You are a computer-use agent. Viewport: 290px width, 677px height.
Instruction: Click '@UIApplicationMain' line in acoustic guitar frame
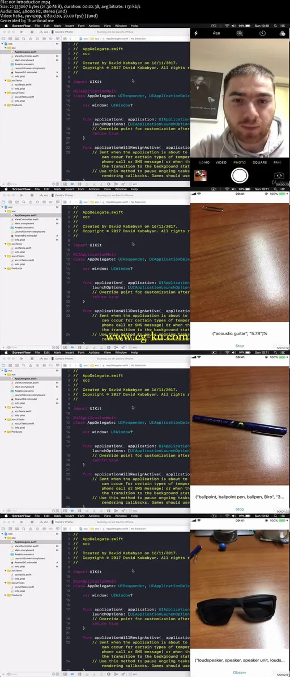point(95,255)
